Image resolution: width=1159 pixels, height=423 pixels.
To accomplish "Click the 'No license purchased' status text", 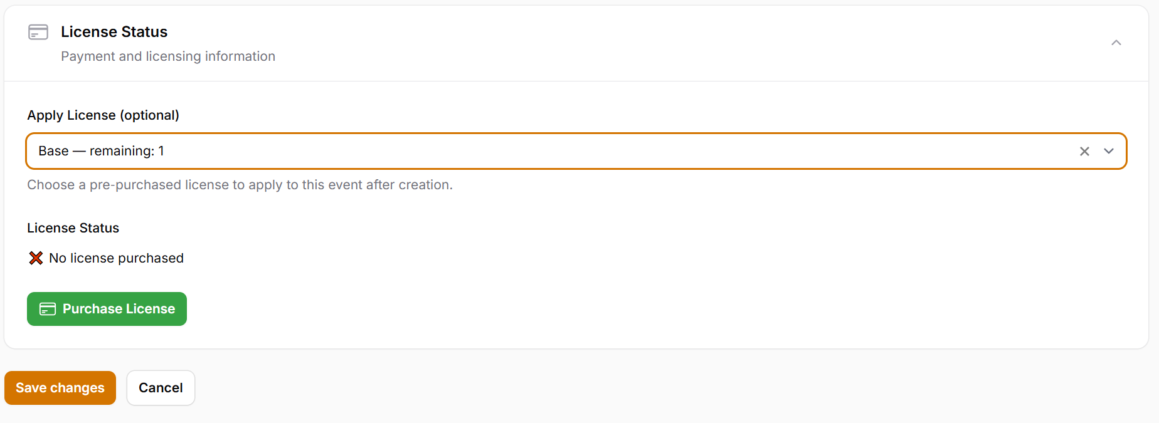I will pyautogui.click(x=116, y=258).
